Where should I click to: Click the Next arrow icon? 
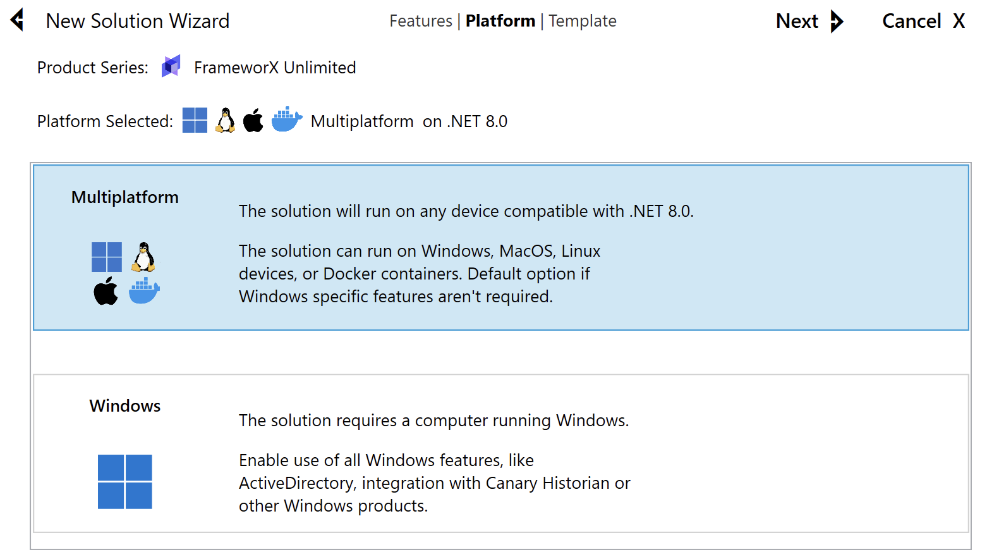[x=837, y=21]
